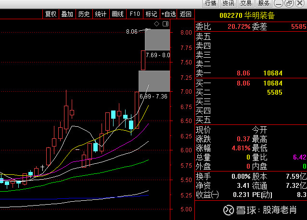The height and width of the screenshot is (220, 307).
Task: Click the 换手 value 0.00%
Action: point(241,176)
